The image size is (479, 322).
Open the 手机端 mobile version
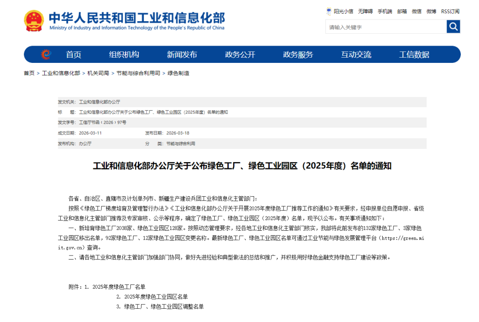384,11
